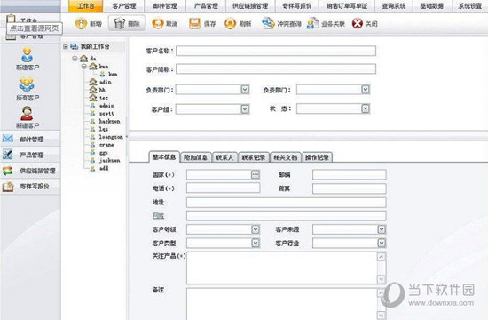The width and height of the screenshot is (488, 320).
Task: Click the user icon beside crane
Action: tap(92, 145)
